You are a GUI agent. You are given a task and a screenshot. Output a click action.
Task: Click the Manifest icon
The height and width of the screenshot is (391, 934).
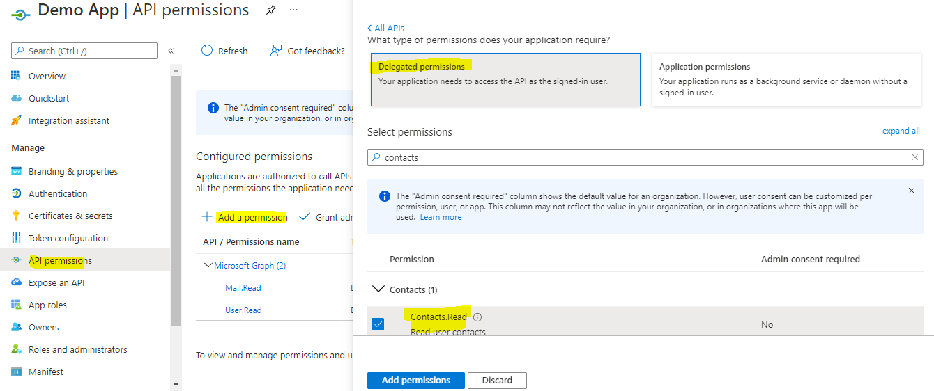tap(16, 372)
